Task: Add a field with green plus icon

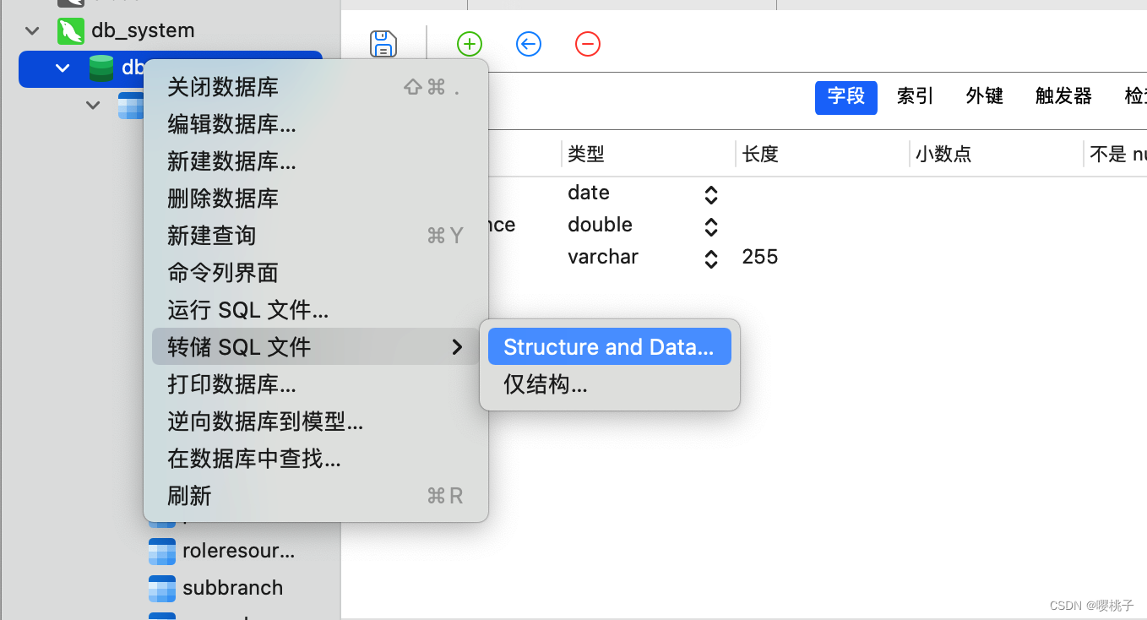Action: point(470,44)
